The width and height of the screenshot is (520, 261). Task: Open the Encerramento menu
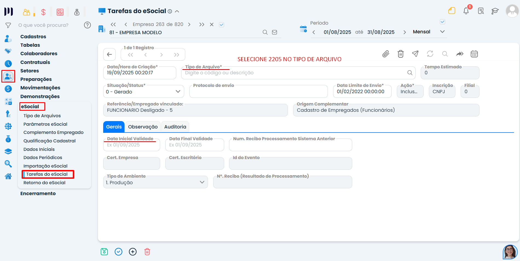pyautogui.click(x=38, y=193)
